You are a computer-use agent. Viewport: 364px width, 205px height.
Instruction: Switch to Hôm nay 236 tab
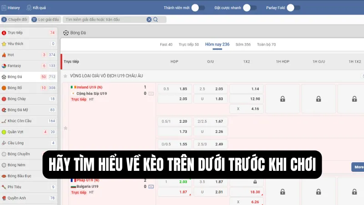[x=217, y=44]
